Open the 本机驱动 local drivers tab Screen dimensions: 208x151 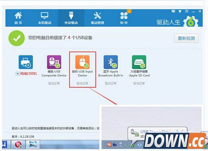coord(45,18)
